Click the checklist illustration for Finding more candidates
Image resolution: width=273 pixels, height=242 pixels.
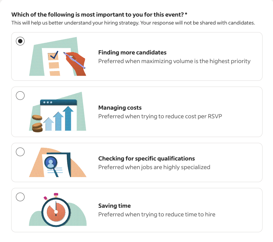(58, 56)
